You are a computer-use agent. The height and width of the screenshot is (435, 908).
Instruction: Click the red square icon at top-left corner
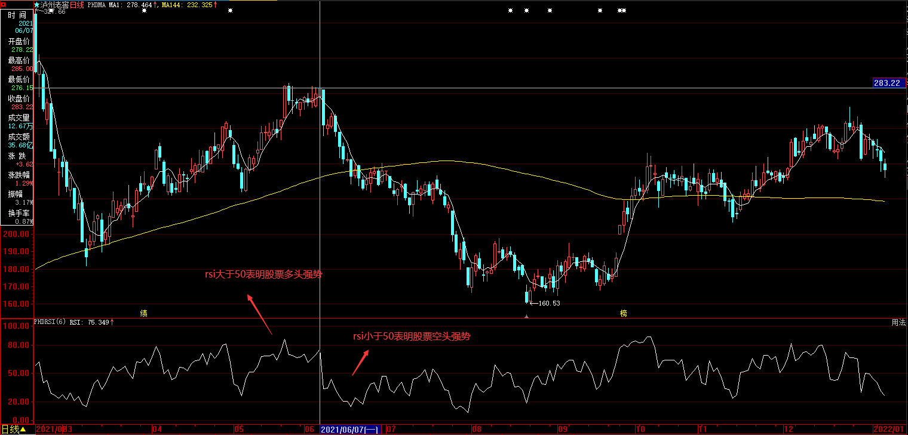(x=3, y=4)
